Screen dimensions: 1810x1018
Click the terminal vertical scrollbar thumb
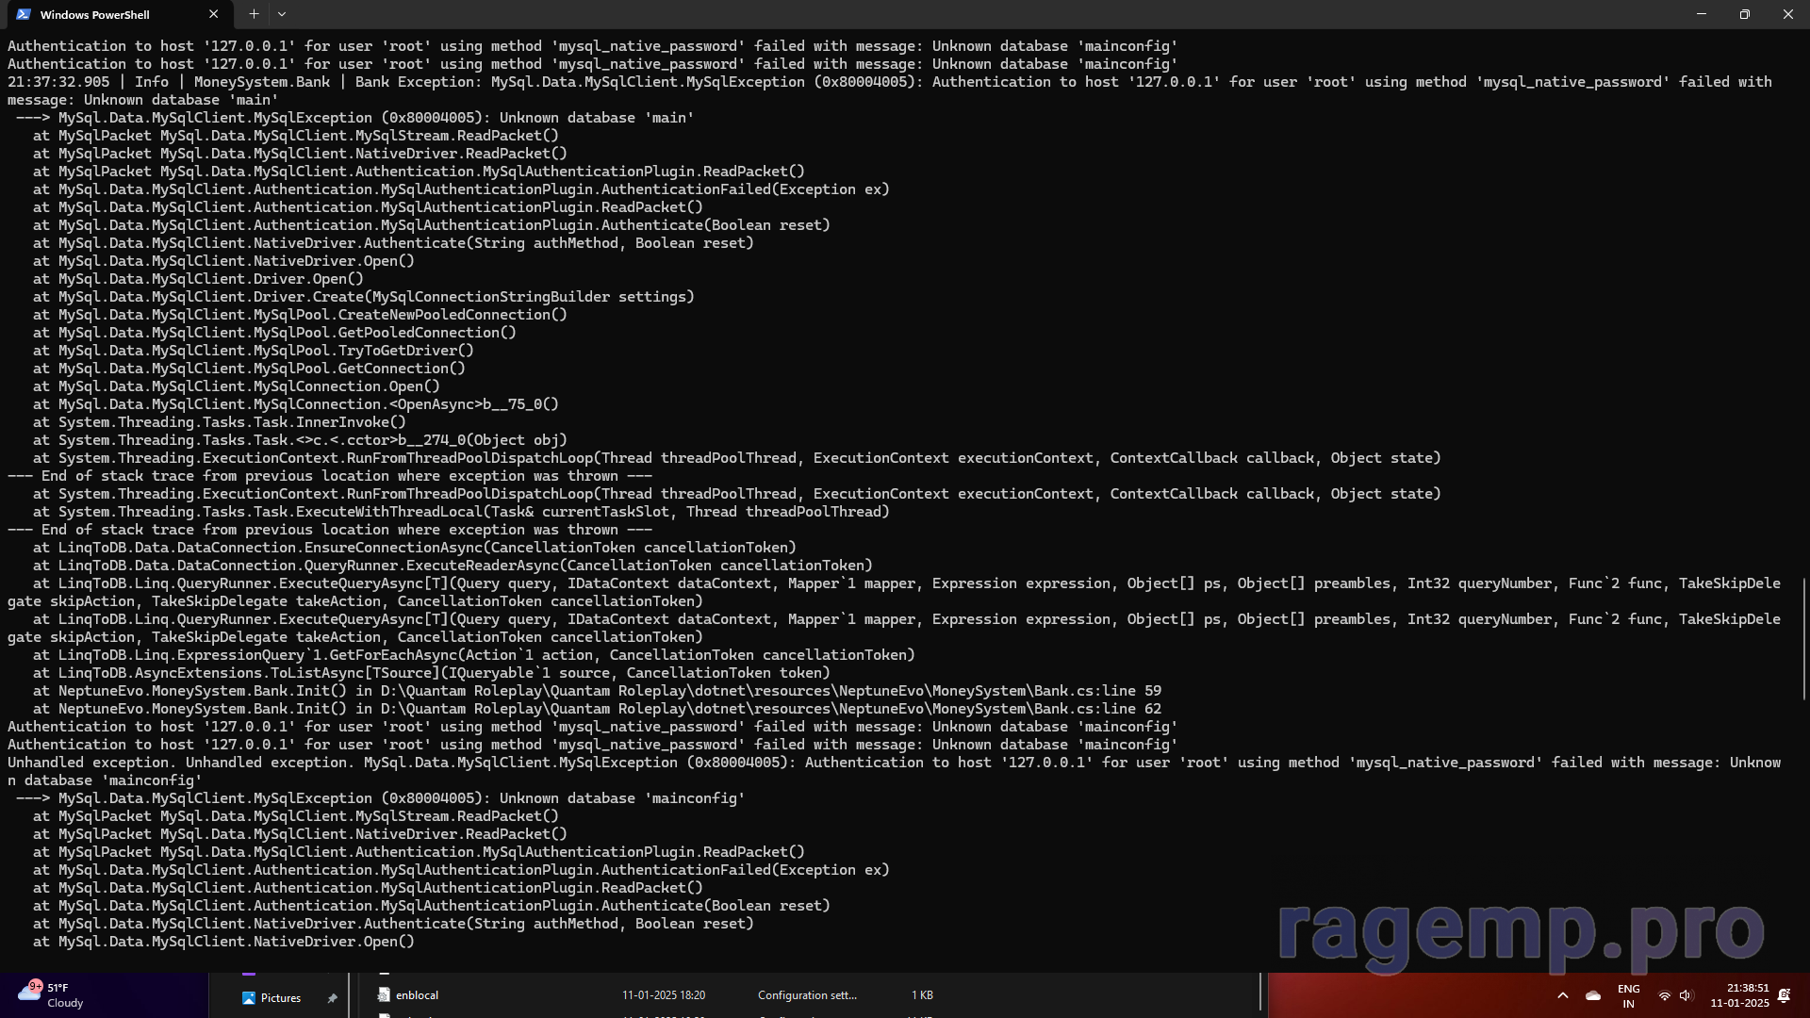click(x=1804, y=638)
